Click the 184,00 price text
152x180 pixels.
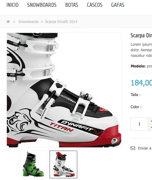click(141, 83)
